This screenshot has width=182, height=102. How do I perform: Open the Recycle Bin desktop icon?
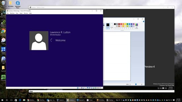point(3,4)
